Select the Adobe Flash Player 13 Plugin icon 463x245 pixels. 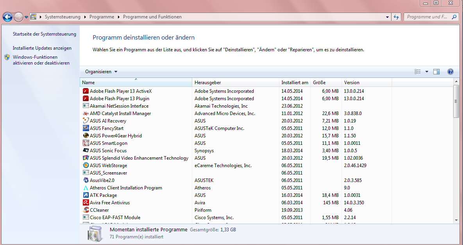pos(86,99)
